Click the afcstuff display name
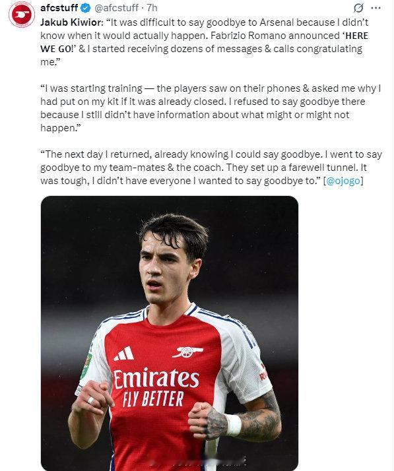The height and width of the screenshot is (471, 394). tap(59, 8)
